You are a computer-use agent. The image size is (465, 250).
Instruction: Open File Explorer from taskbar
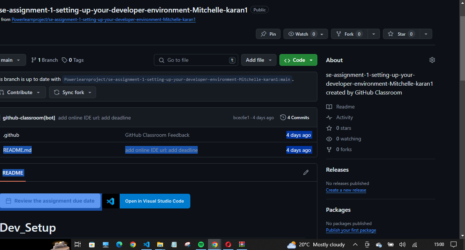click(x=160, y=244)
